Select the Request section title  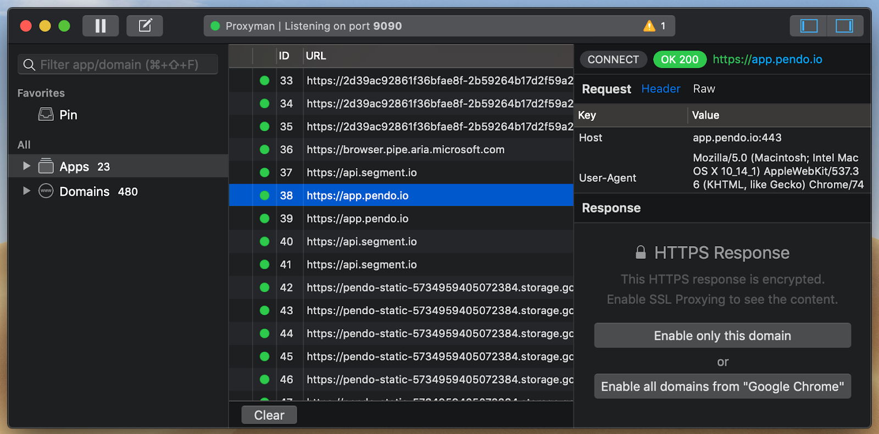click(607, 89)
